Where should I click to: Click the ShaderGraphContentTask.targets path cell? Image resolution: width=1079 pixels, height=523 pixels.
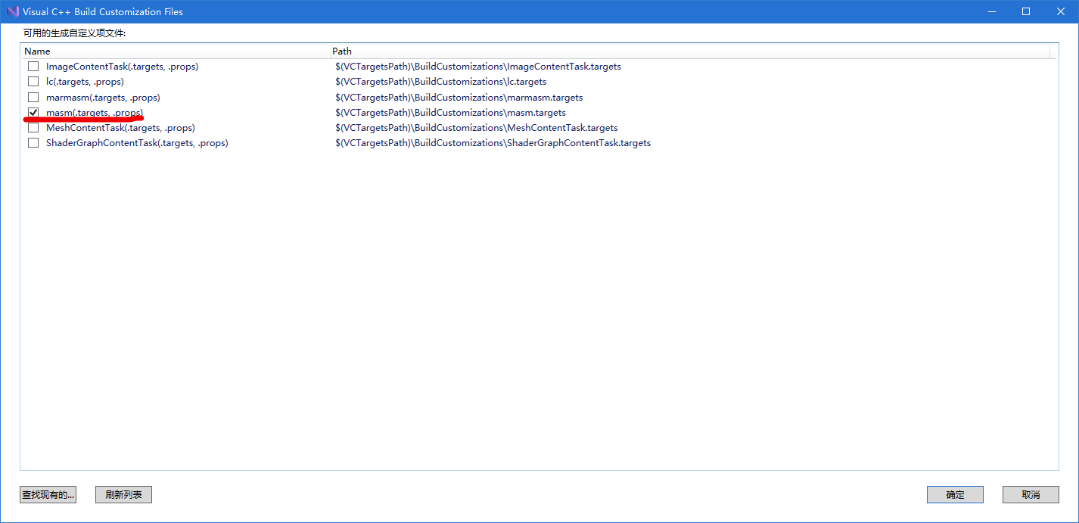(493, 143)
